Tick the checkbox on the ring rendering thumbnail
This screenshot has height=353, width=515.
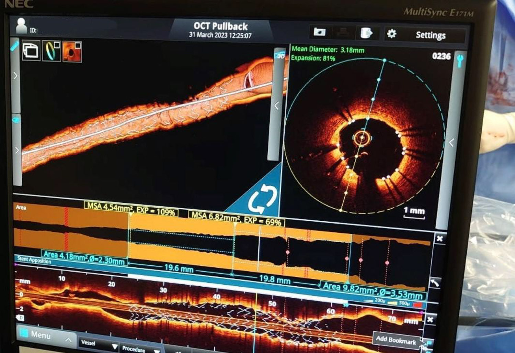57,45
